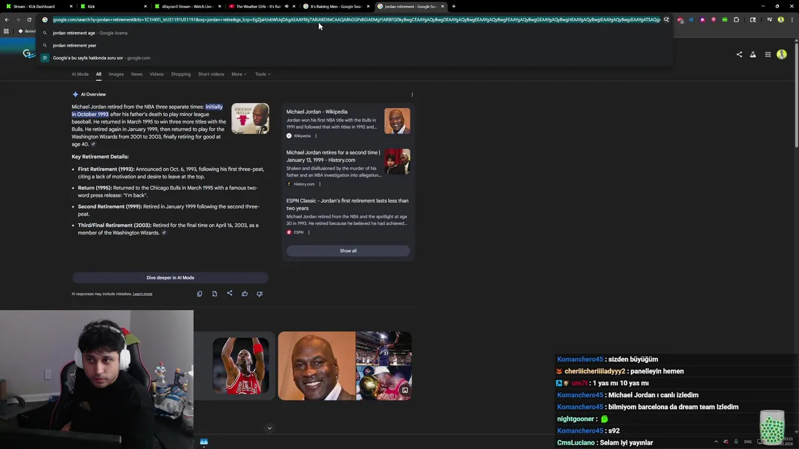Open ESPN Classic first retirement article
The width and height of the screenshot is (799, 449).
pos(347,205)
